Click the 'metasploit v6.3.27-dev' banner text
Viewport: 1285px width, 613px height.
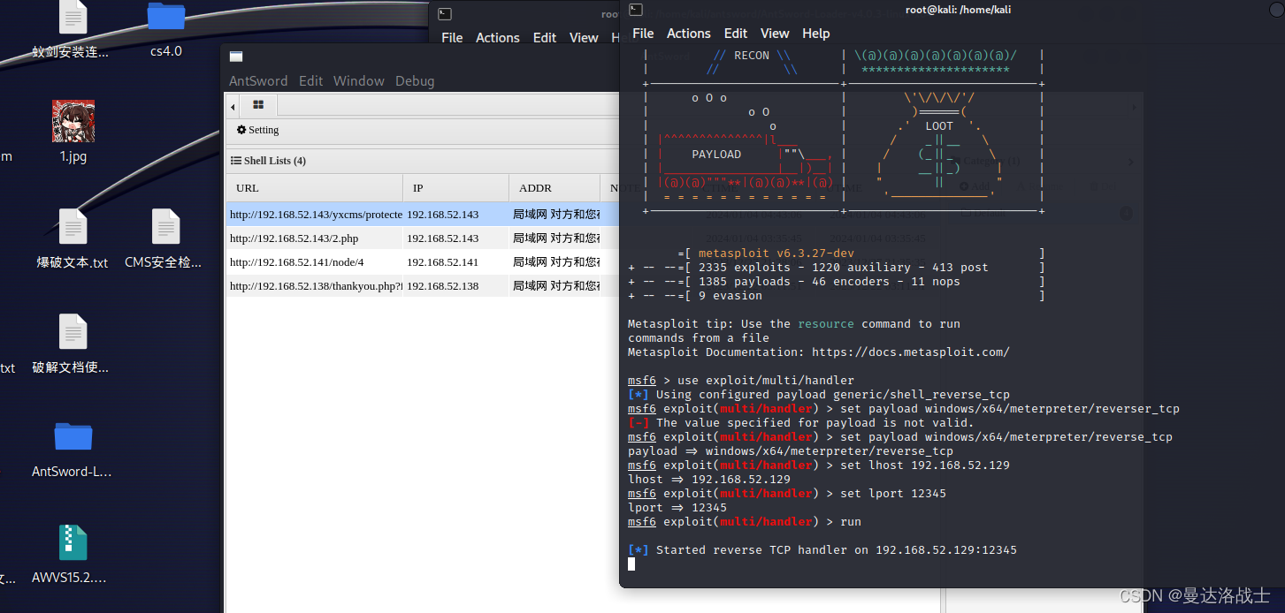pos(776,254)
